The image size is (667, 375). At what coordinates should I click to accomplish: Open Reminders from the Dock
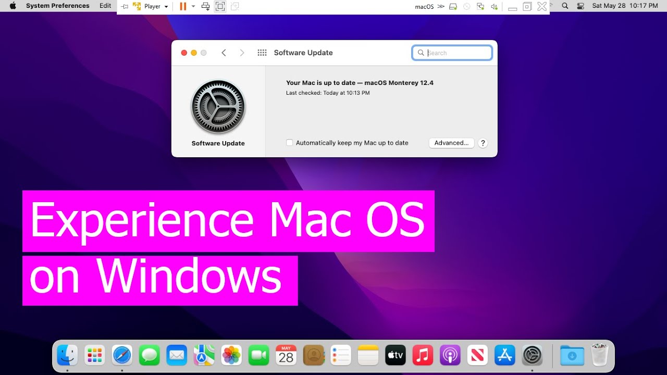tap(341, 355)
